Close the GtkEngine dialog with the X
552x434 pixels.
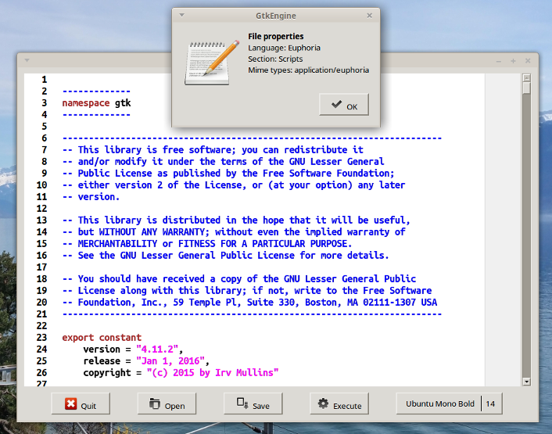click(369, 15)
